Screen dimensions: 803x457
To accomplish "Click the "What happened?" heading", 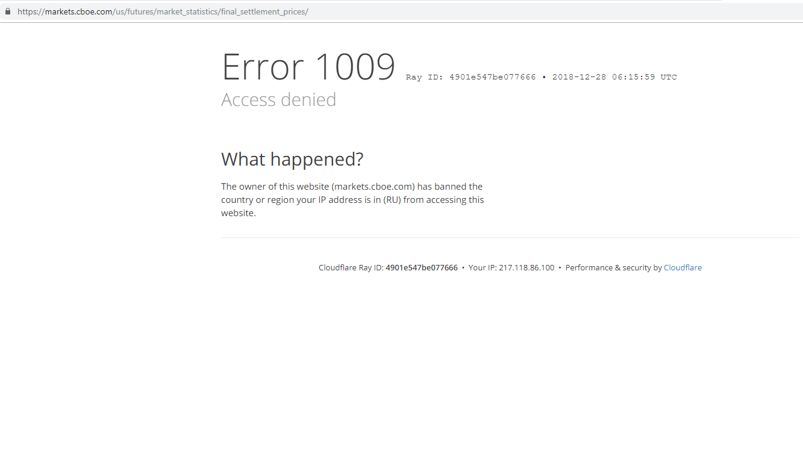I will [292, 159].
